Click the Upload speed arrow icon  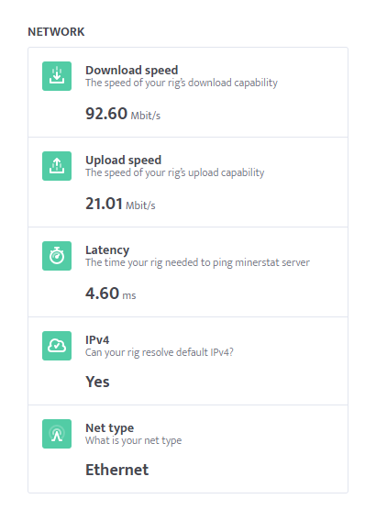pos(57,166)
